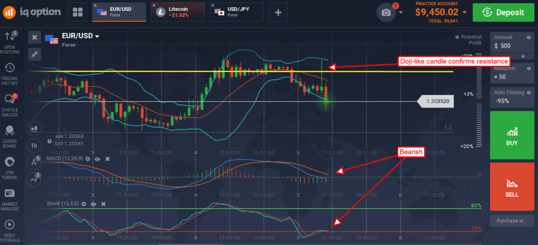The height and width of the screenshot is (245, 538).
Task: Remove the MACD indicator
Action: click(x=107, y=159)
